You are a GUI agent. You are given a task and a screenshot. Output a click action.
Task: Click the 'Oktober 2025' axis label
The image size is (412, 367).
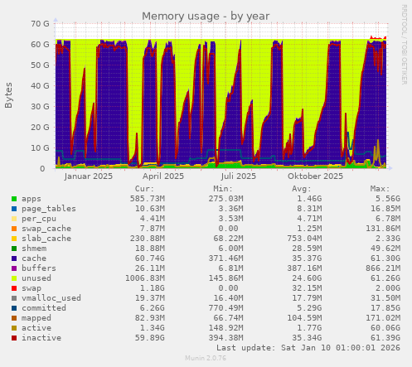click(x=315, y=176)
